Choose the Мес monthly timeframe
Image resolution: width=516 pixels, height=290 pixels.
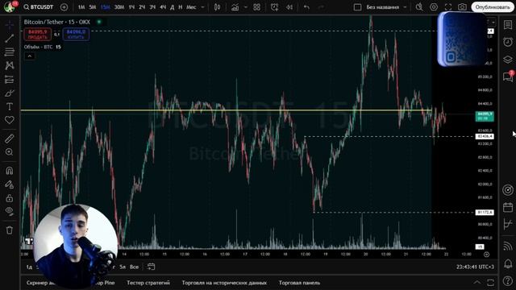click(191, 7)
